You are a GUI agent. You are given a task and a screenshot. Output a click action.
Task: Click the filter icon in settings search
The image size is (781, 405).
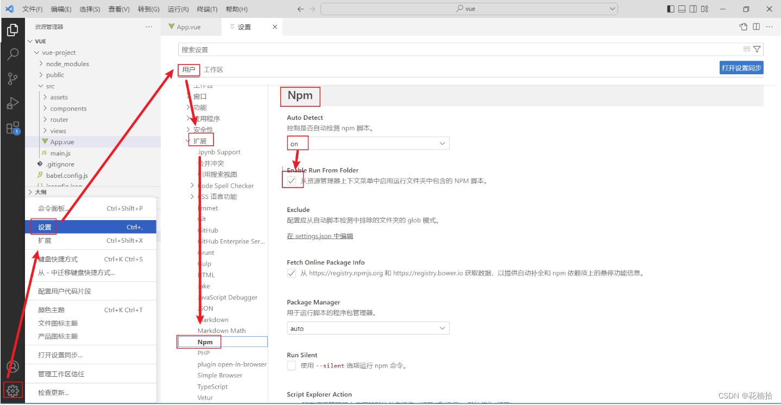point(757,49)
